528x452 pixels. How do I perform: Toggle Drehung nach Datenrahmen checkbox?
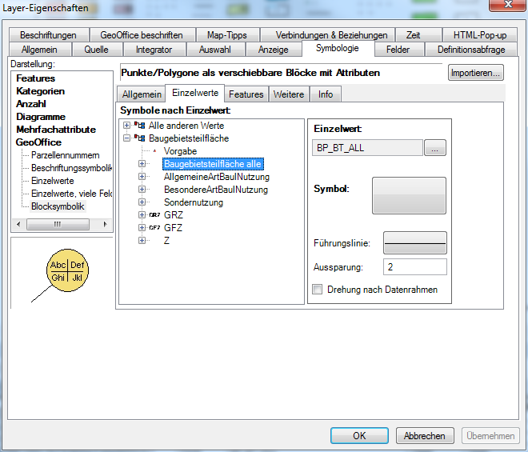tap(318, 290)
